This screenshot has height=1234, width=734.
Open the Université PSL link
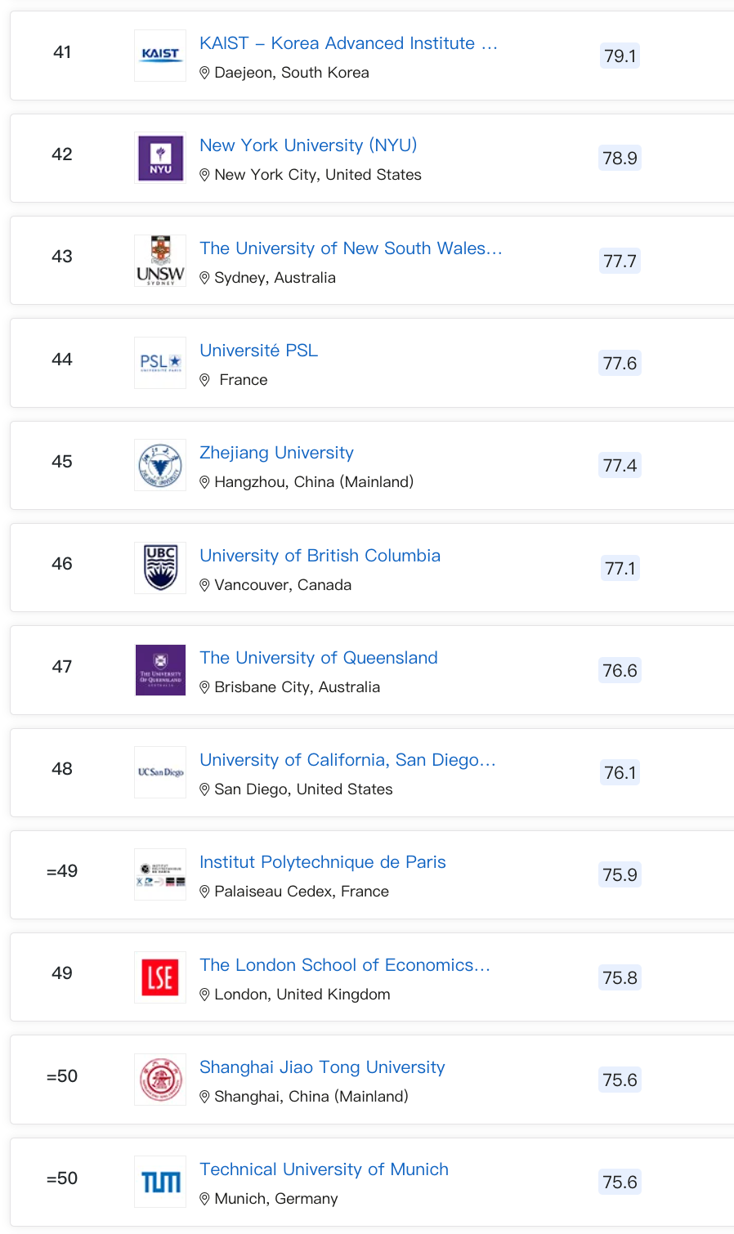coord(258,351)
